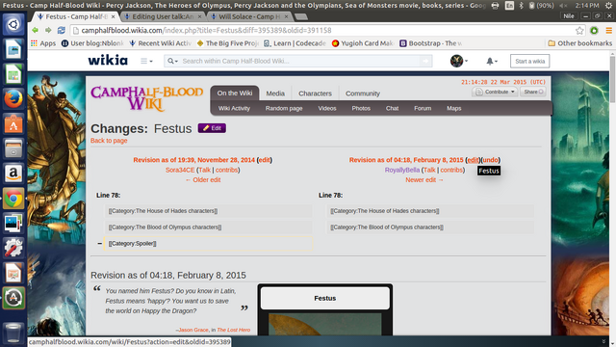This screenshot has width=616, height=347.
Task: Click battery indicator showing 90%
Action: (541, 5)
